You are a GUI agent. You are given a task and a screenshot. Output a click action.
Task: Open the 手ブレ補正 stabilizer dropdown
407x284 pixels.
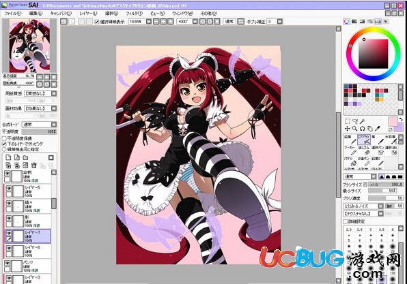tap(279, 22)
